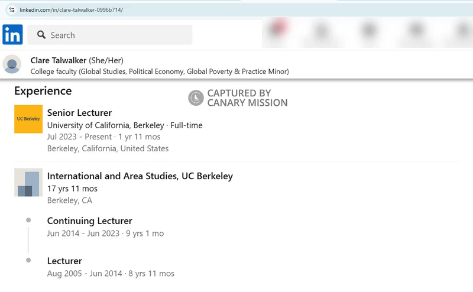Click the LinkedIn logo home icon
473x292 pixels.
(12, 35)
